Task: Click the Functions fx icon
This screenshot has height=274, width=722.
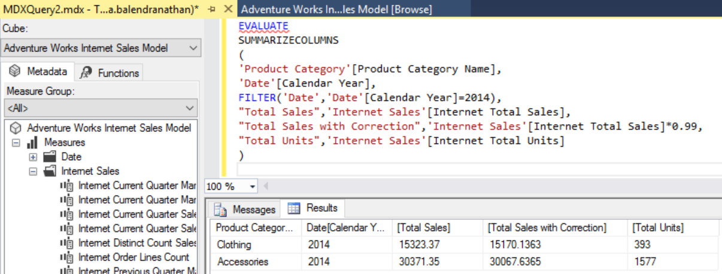Action: click(x=86, y=72)
